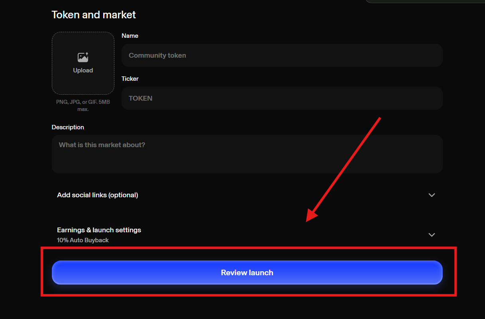This screenshot has width=485, height=319.
Task: Click the Name field label
Action: click(x=130, y=36)
